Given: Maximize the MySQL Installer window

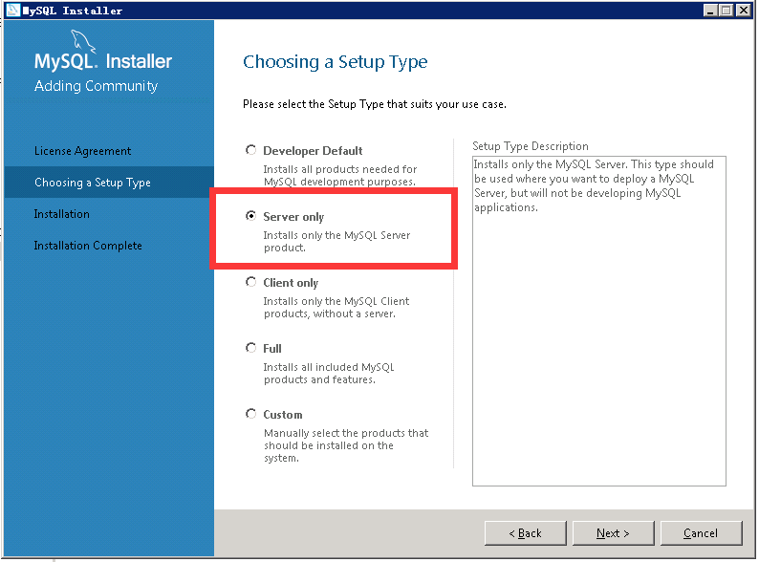Looking at the screenshot, I should click(x=726, y=11).
